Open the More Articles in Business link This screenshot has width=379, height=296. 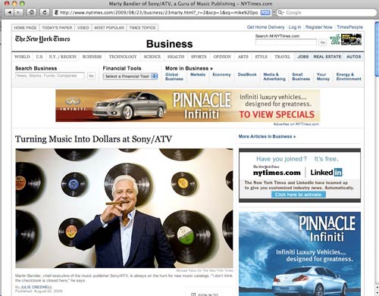click(267, 136)
